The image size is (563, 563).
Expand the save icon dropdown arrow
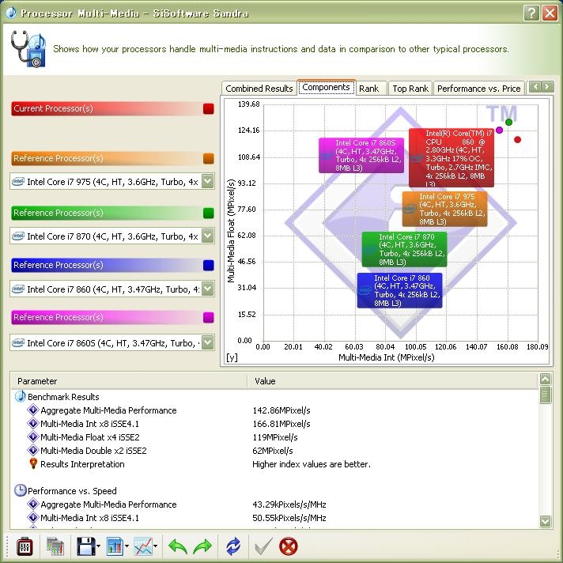(x=98, y=546)
